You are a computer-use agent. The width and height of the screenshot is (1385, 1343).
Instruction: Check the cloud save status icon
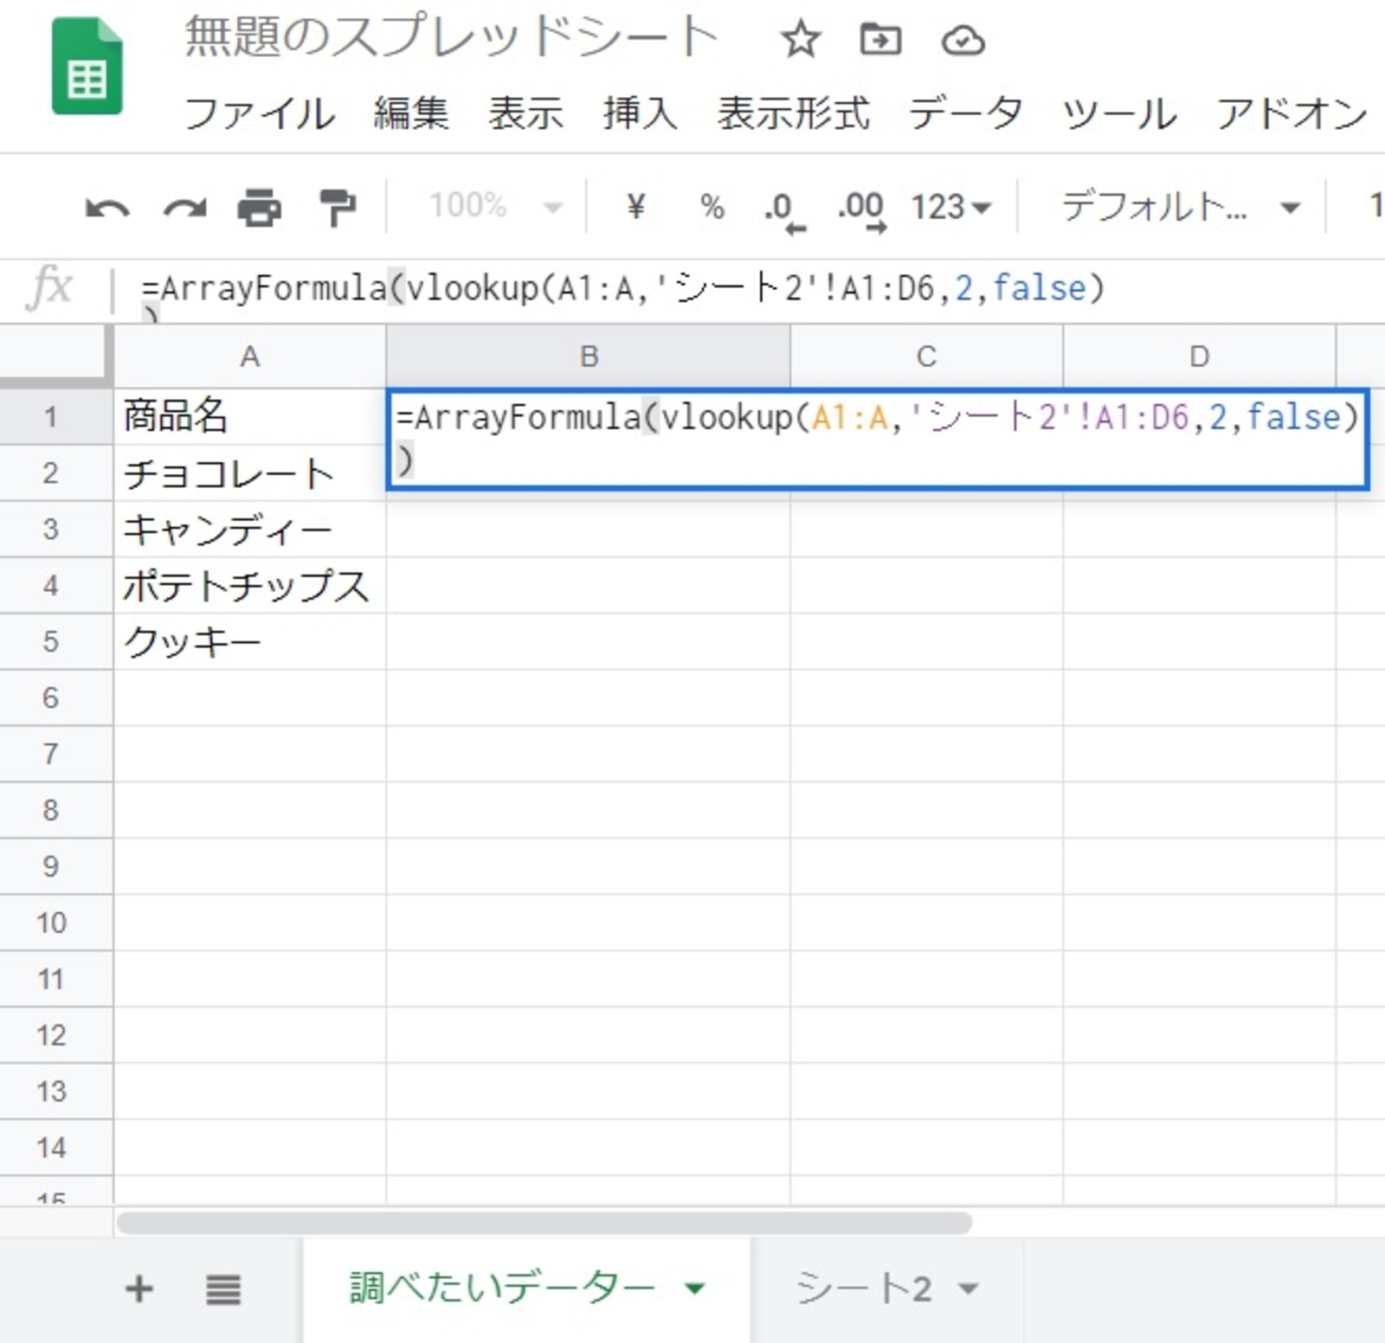pos(963,41)
